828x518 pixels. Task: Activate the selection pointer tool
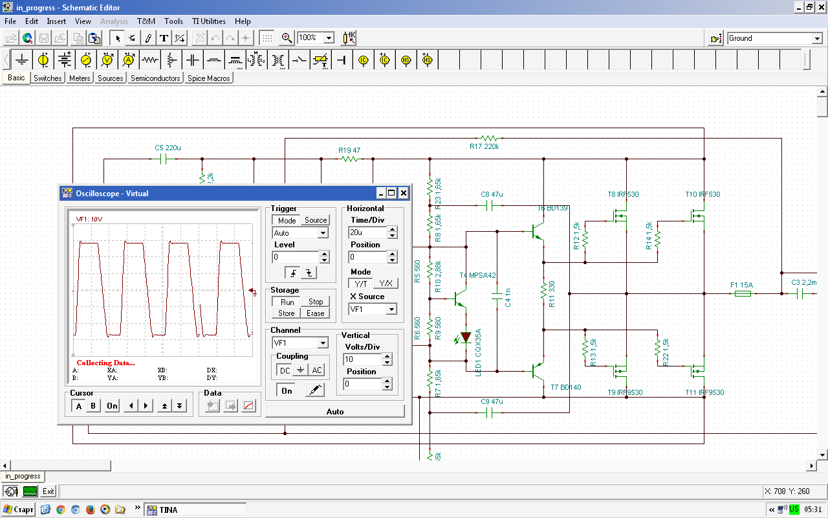118,38
